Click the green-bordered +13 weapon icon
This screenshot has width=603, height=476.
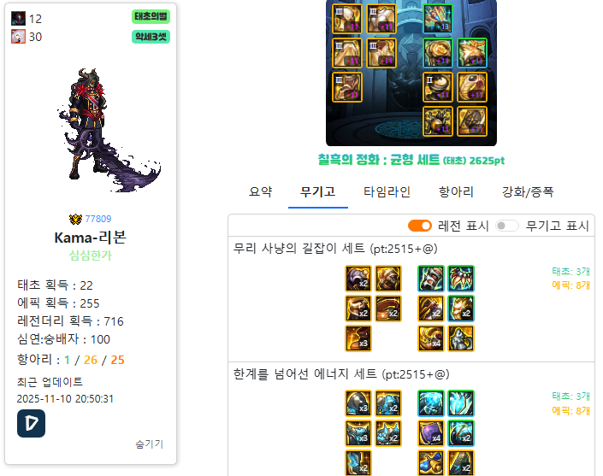click(438, 19)
